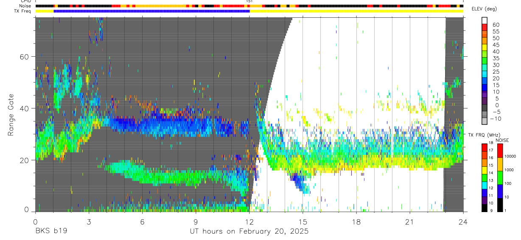Image resolution: width=521 pixels, height=240 pixels.
Task: Click the NOISE legend value '100'
Action: pos(508,184)
